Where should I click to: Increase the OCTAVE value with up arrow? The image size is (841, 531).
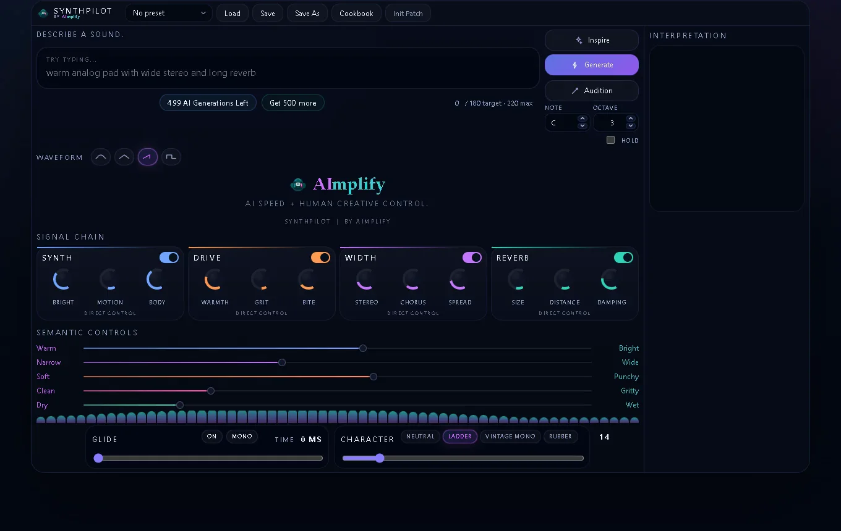coord(631,119)
